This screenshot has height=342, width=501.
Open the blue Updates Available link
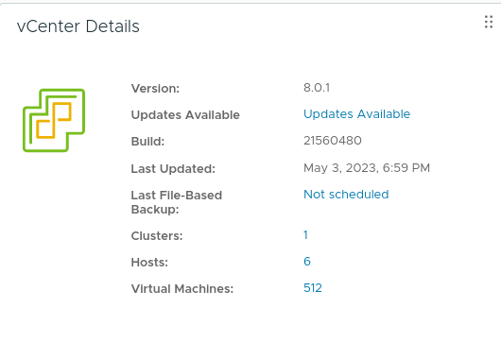356,114
